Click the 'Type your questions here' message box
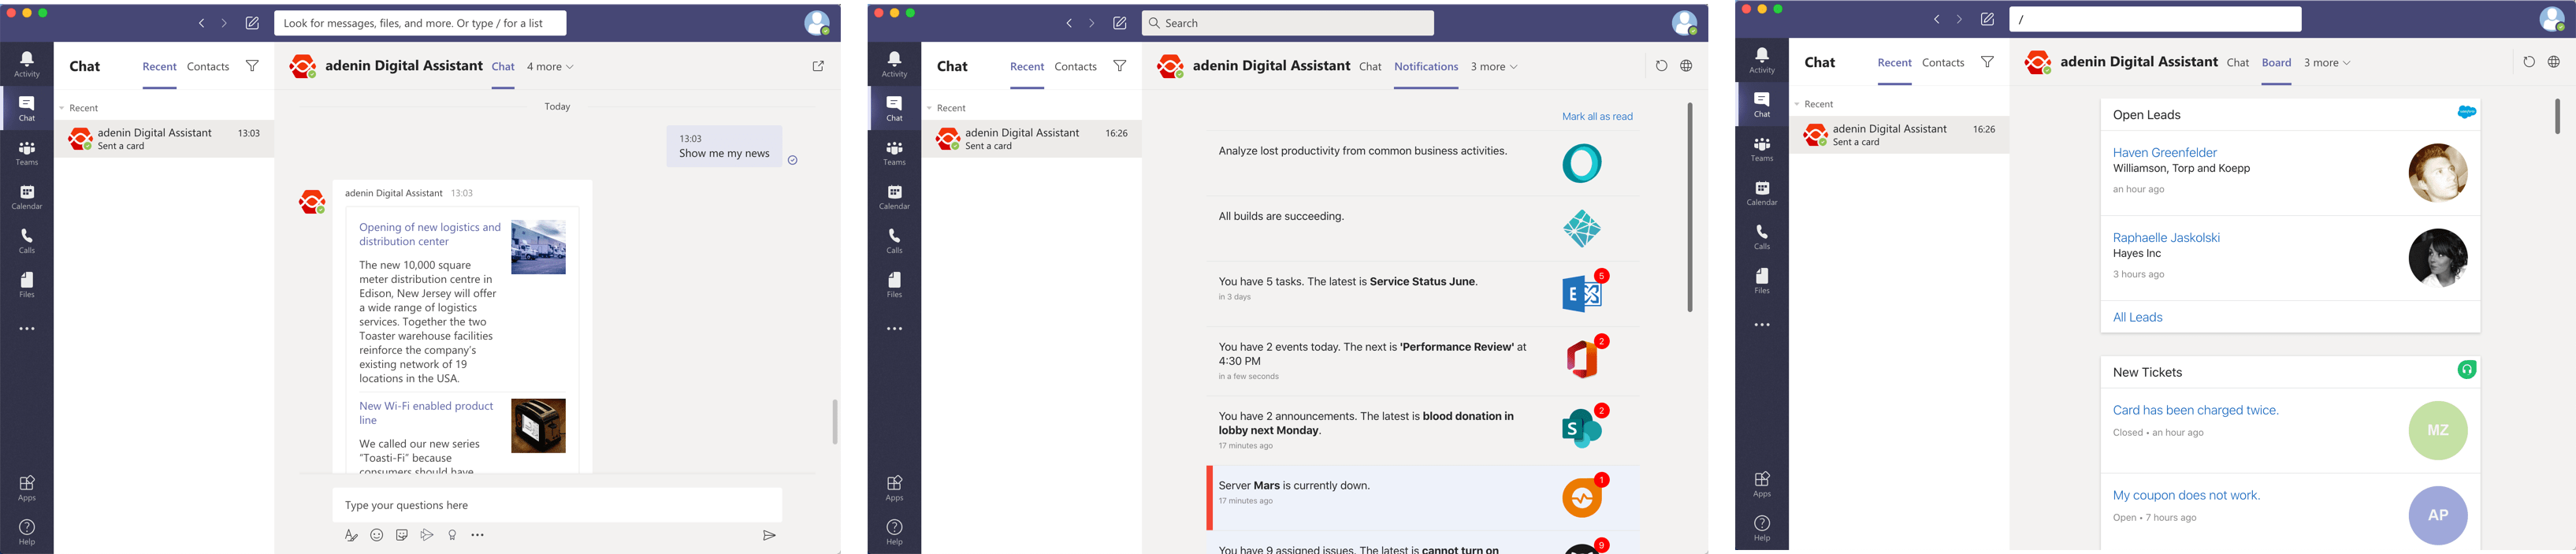The image size is (2576, 554). tap(557, 505)
